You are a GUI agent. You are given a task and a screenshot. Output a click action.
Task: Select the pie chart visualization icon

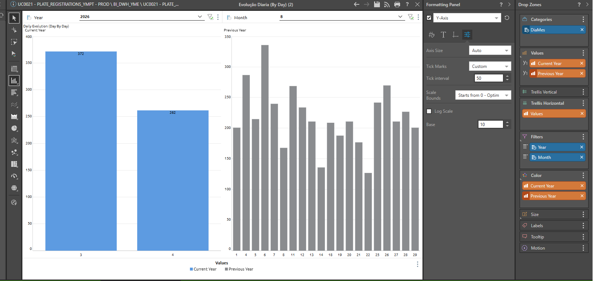[14, 128]
